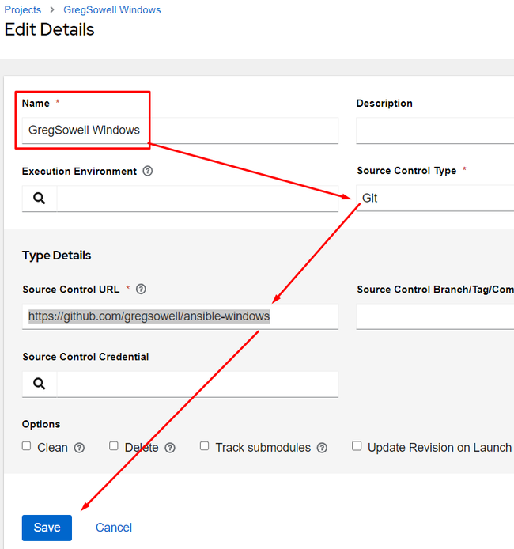Open the Execution Environment search lookup
The height and width of the screenshot is (549, 514).
(40, 199)
